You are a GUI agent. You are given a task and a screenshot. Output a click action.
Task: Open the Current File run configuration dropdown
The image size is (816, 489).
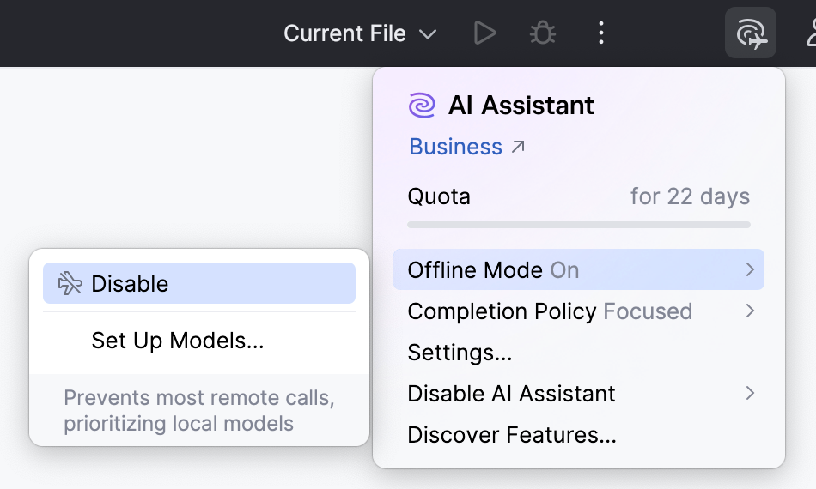pyautogui.click(x=360, y=33)
